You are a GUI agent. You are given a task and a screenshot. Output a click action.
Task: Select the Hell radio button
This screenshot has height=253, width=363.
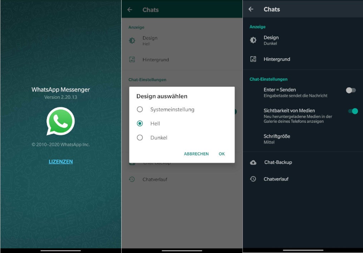pyautogui.click(x=140, y=123)
